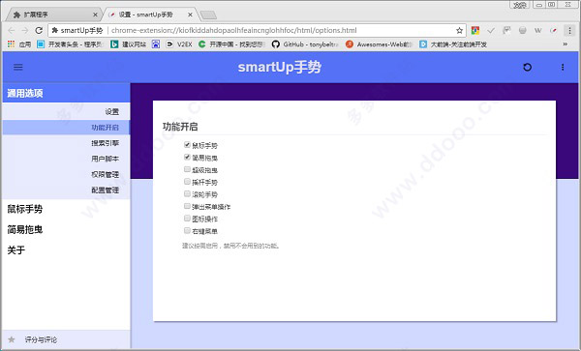Click the flag-shaped extension icon in toolbar
Image resolution: width=581 pixels, height=351 pixels.
click(x=506, y=30)
